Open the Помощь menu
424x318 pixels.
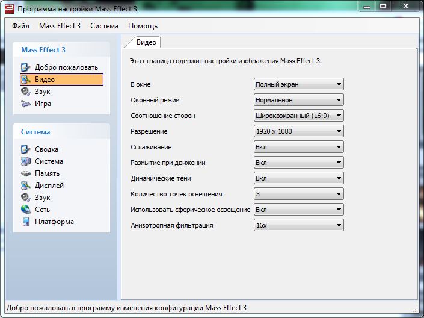point(143,26)
